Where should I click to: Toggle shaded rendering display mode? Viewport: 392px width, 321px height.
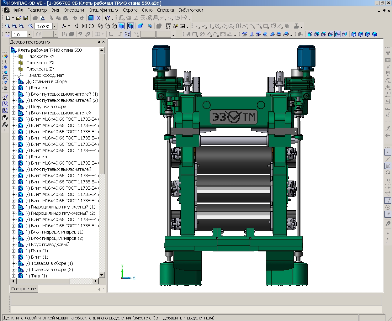(x=121, y=26)
